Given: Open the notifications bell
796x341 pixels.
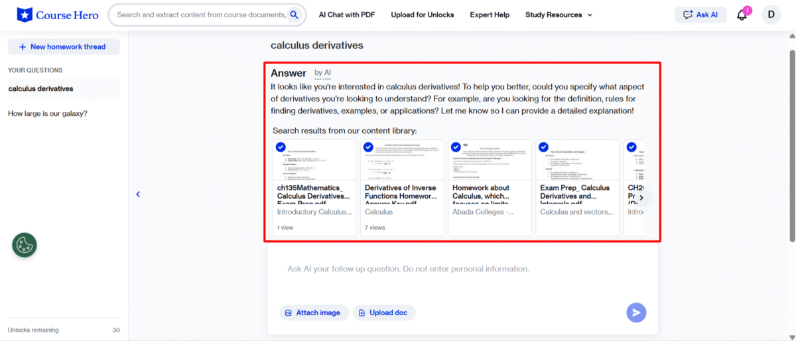Looking at the screenshot, I should pyautogui.click(x=742, y=15).
